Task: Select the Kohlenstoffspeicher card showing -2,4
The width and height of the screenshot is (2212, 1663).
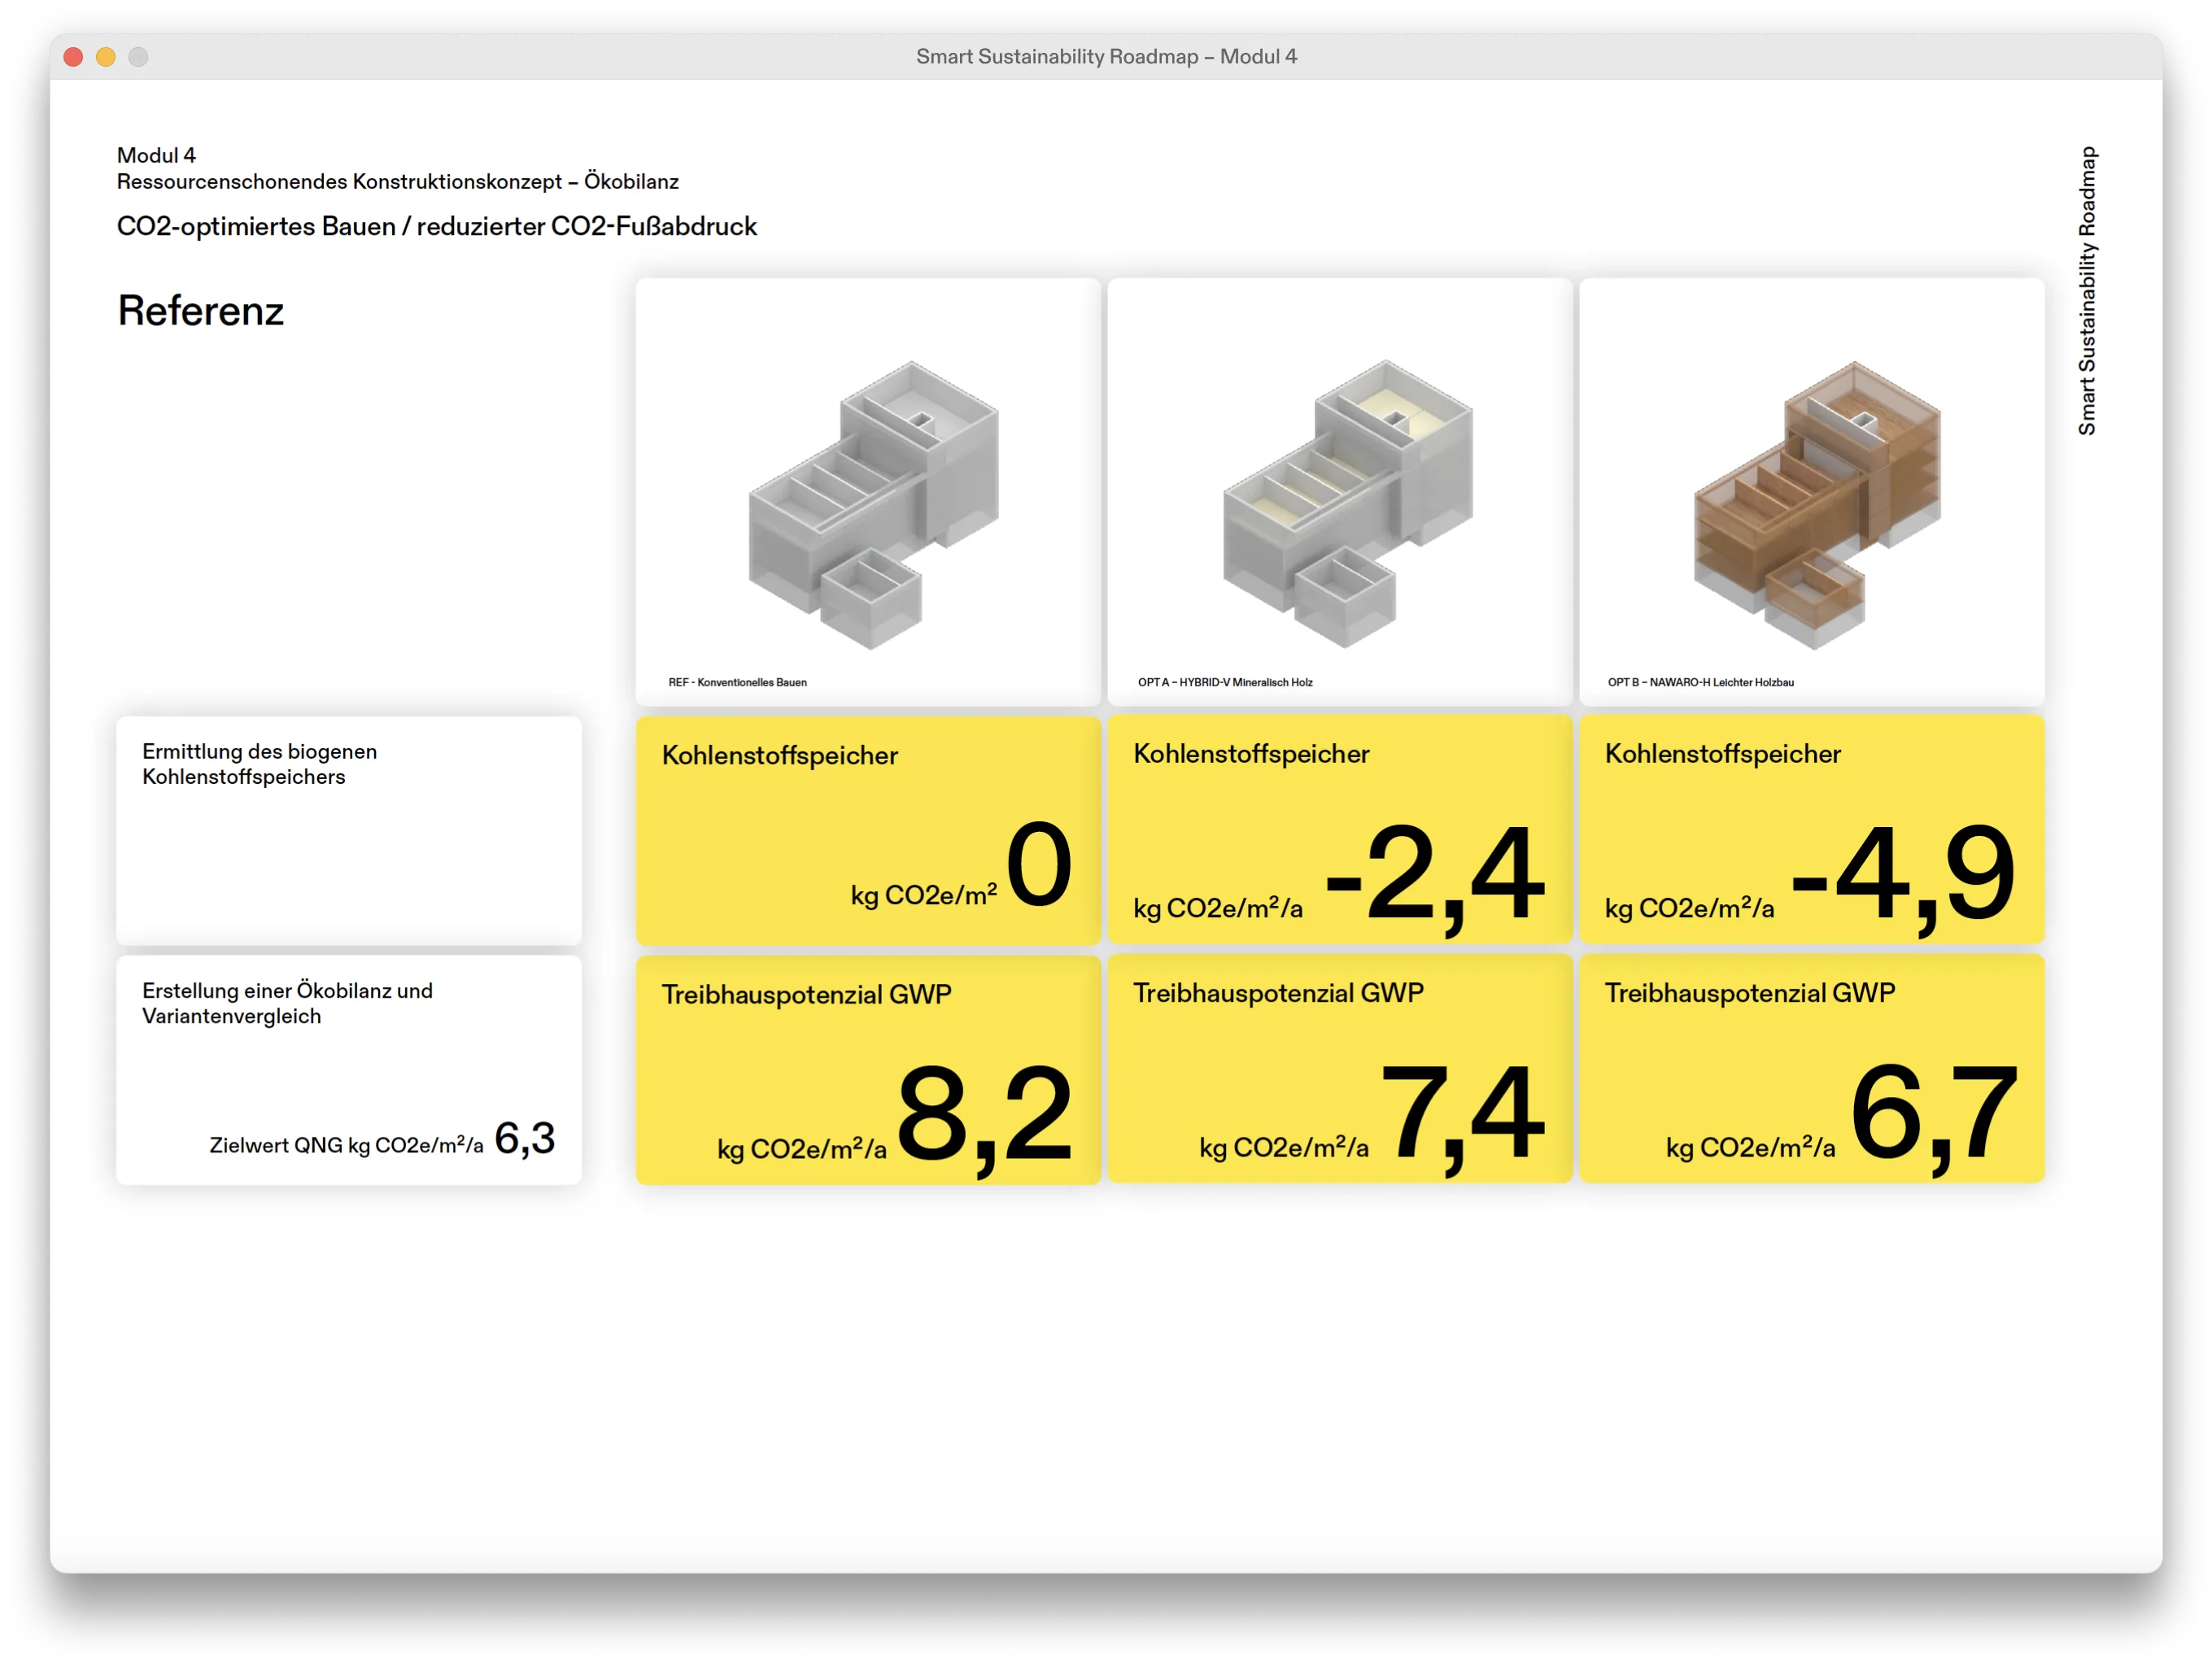Action: coord(1339,829)
